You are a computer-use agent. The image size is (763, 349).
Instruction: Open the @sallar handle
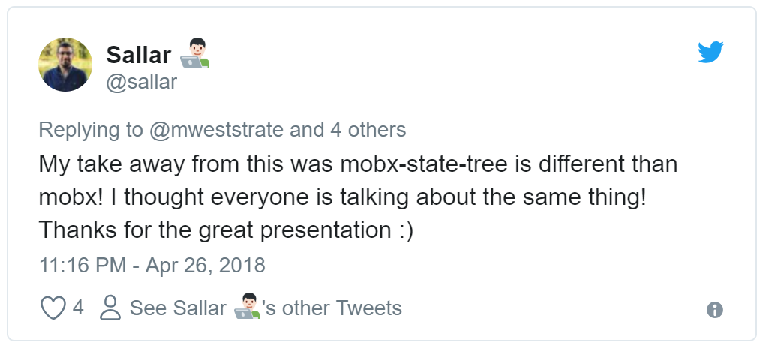(142, 81)
